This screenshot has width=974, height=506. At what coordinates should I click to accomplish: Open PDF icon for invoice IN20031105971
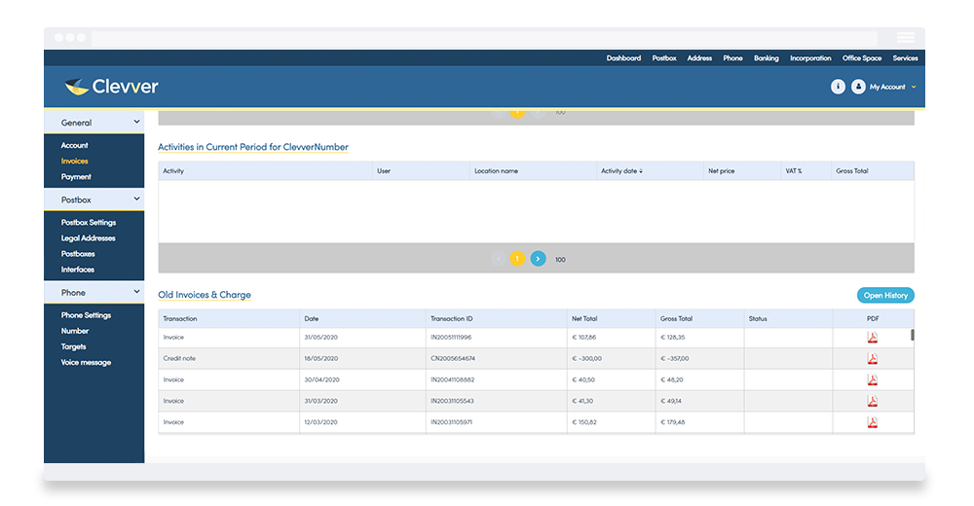872,422
